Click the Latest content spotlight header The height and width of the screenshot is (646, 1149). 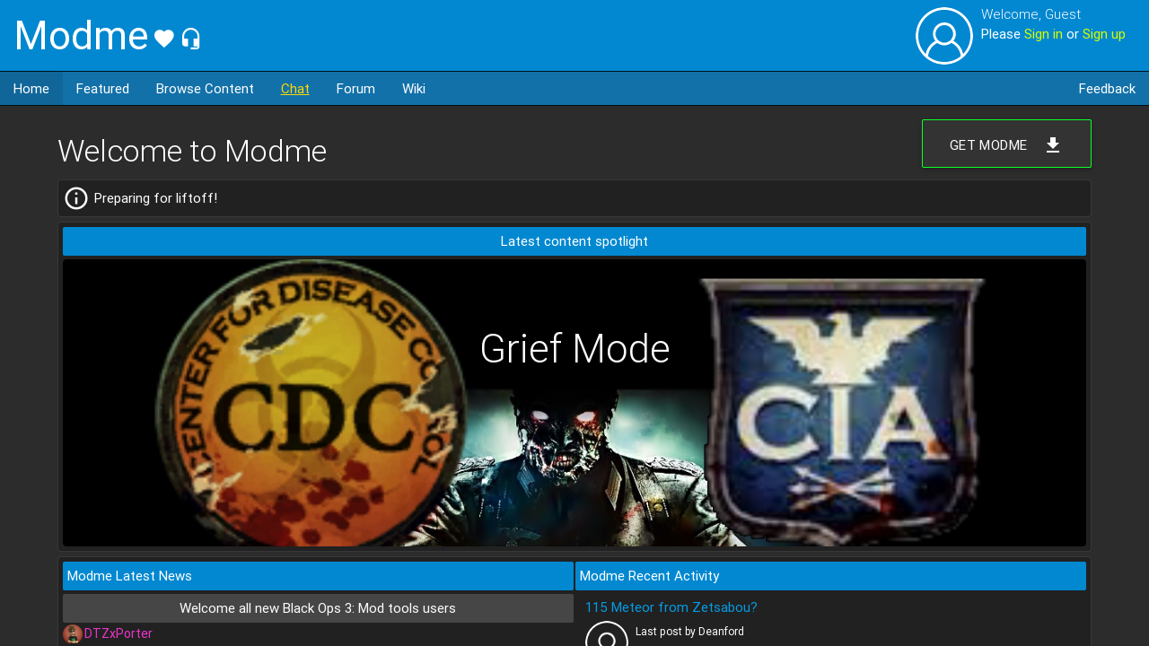click(574, 241)
